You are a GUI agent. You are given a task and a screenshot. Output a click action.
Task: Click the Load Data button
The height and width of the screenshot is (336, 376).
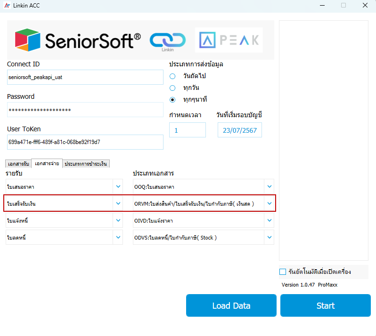click(x=231, y=305)
